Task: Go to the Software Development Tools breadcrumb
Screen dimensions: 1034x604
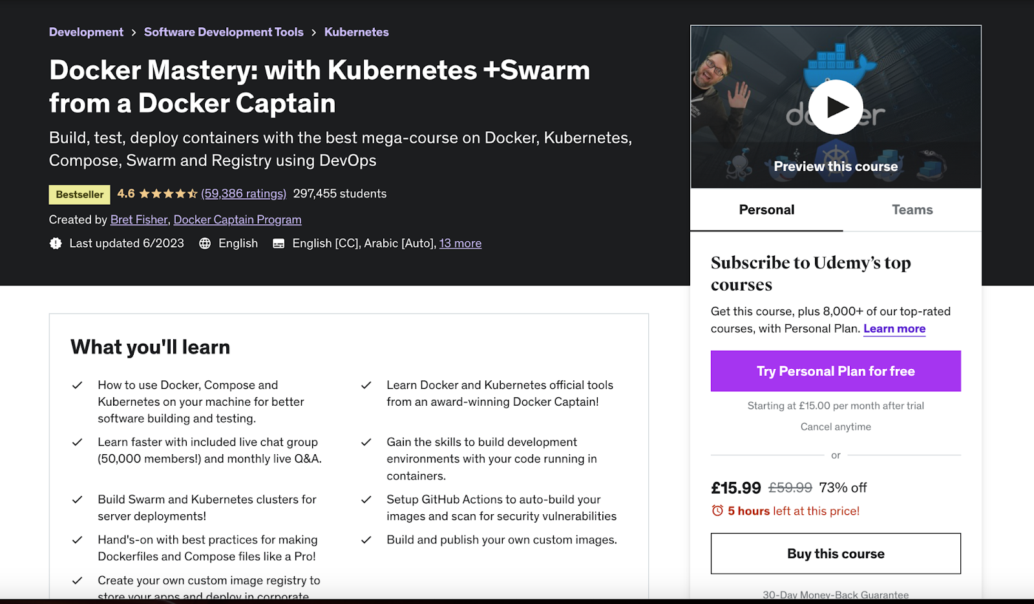Action: tap(224, 32)
